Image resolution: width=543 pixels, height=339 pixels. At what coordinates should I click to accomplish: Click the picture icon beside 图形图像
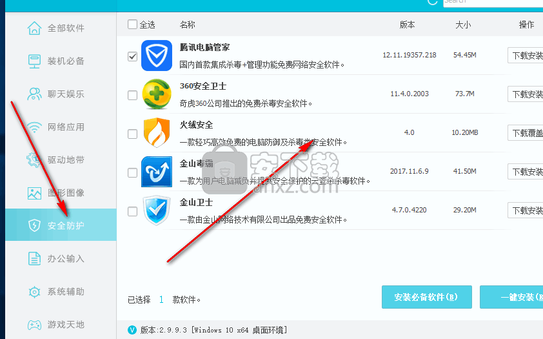[x=34, y=193]
